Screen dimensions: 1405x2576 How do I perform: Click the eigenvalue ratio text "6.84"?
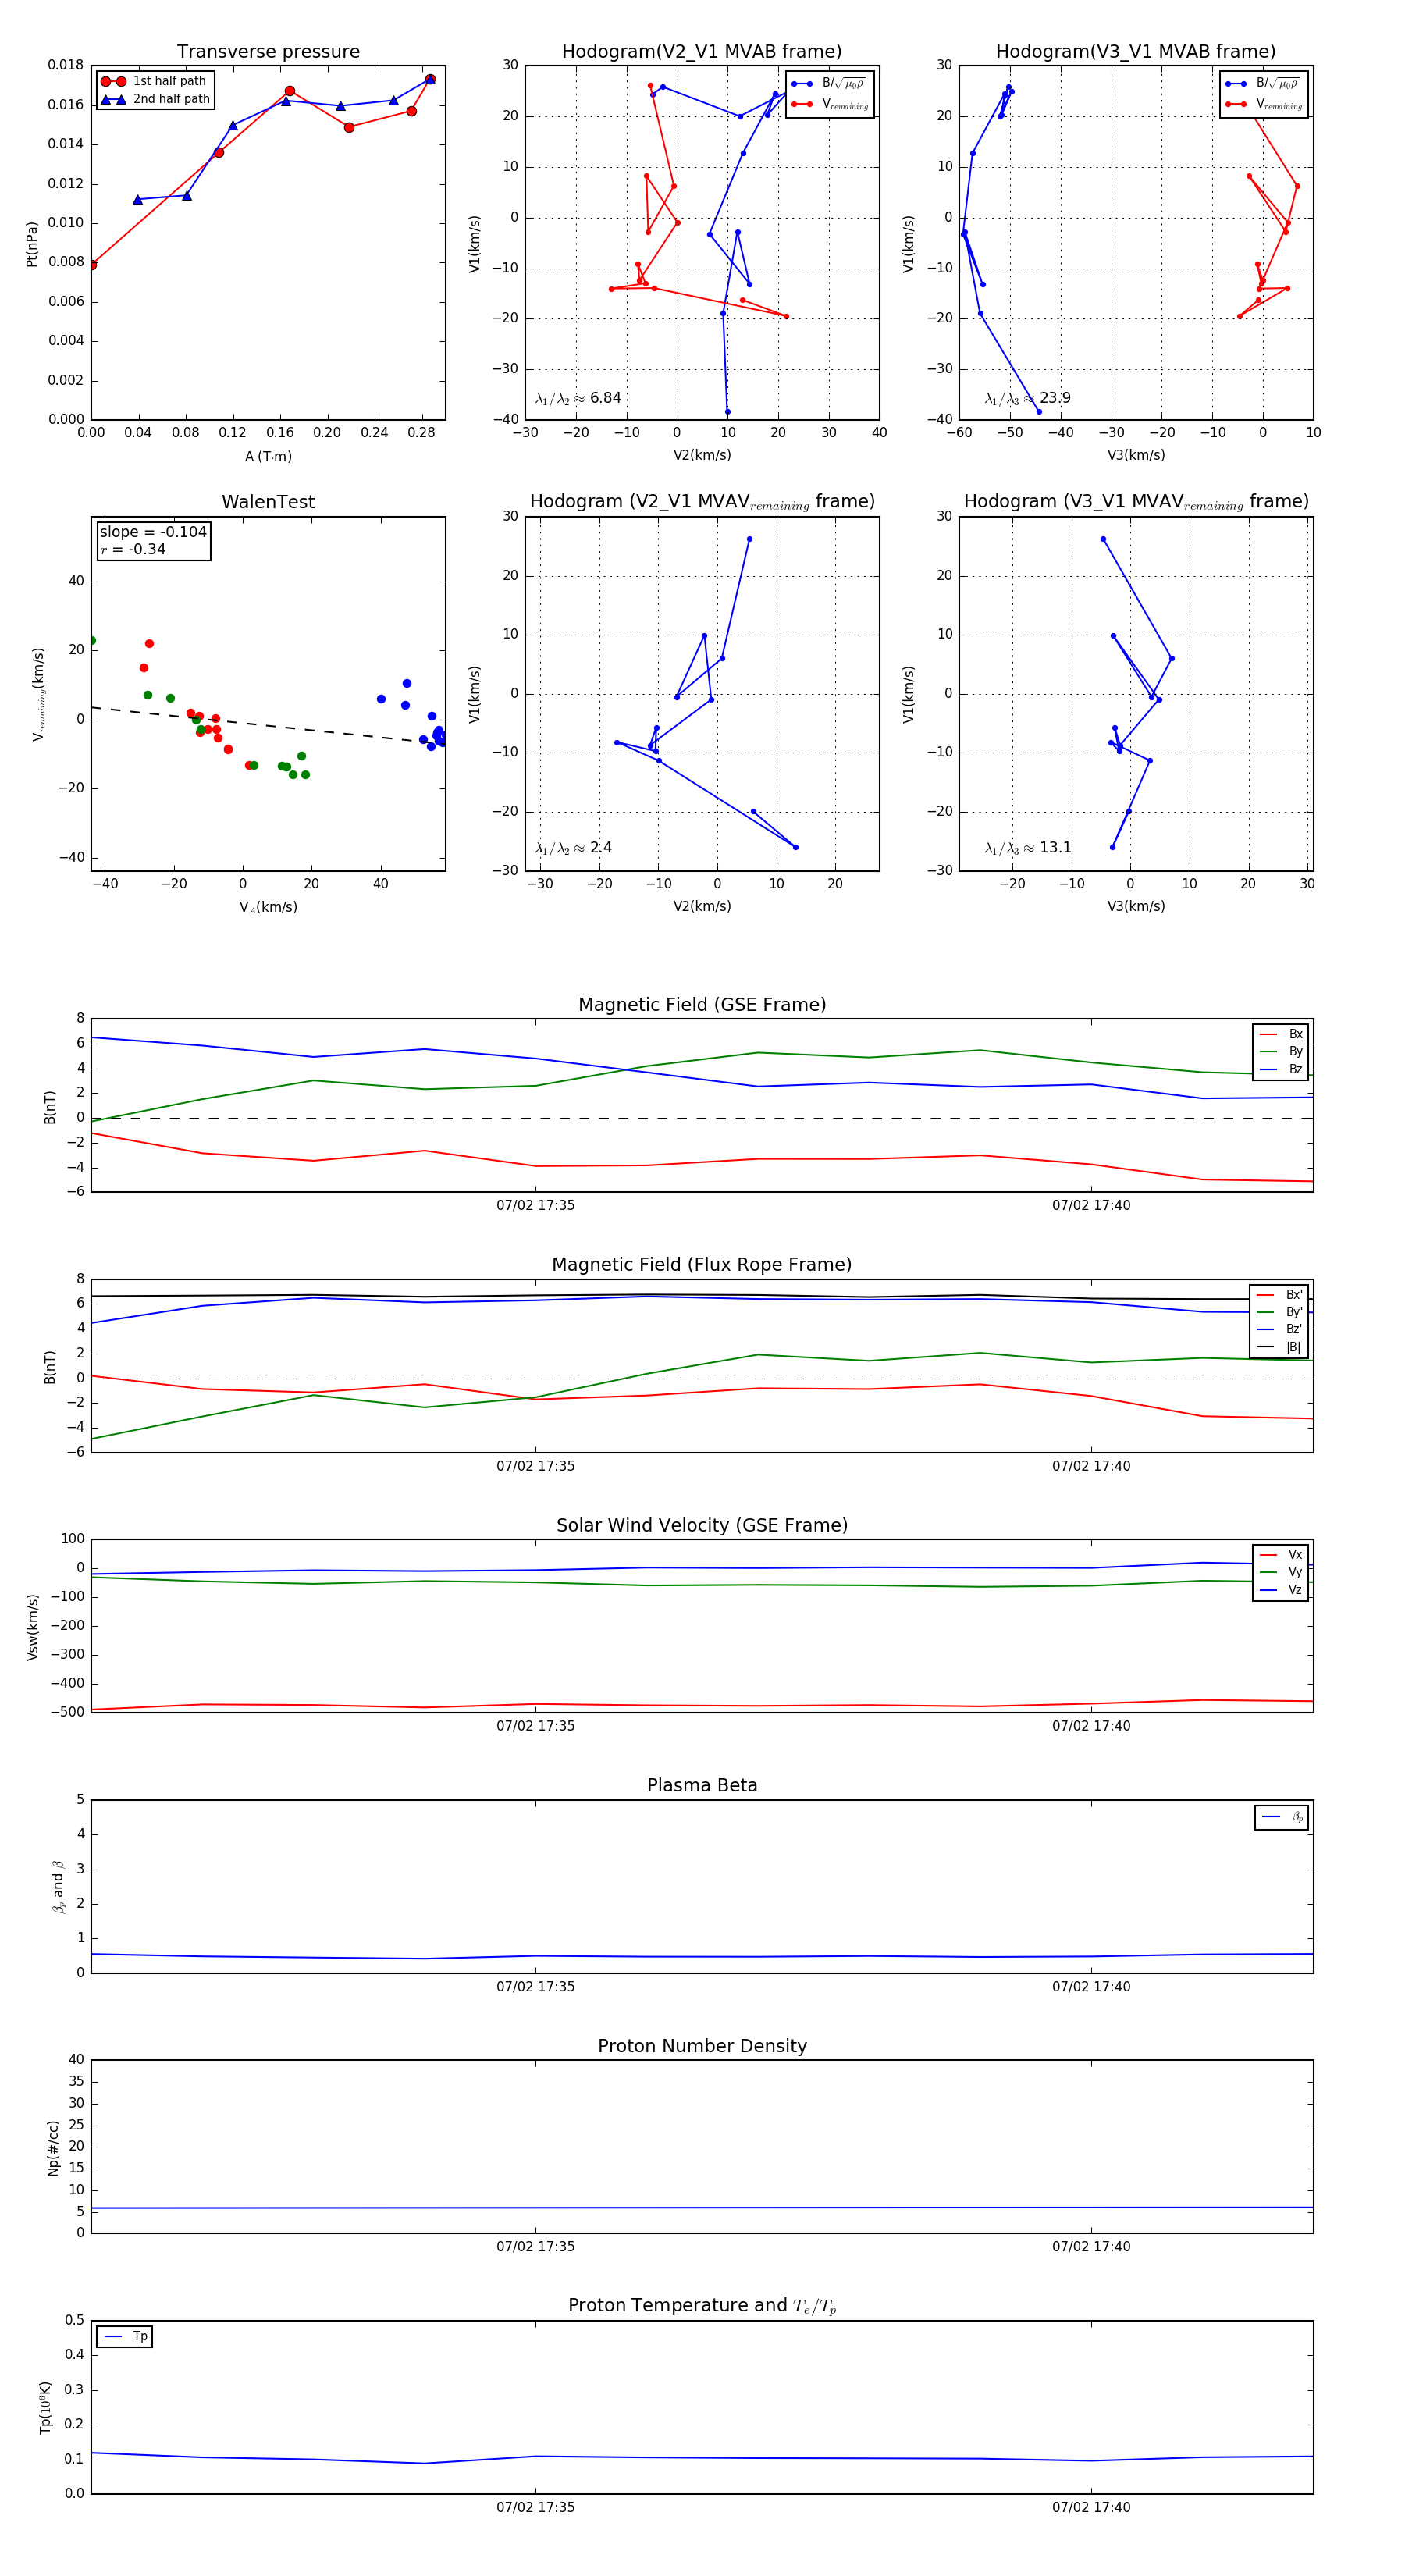[x=605, y=398]
